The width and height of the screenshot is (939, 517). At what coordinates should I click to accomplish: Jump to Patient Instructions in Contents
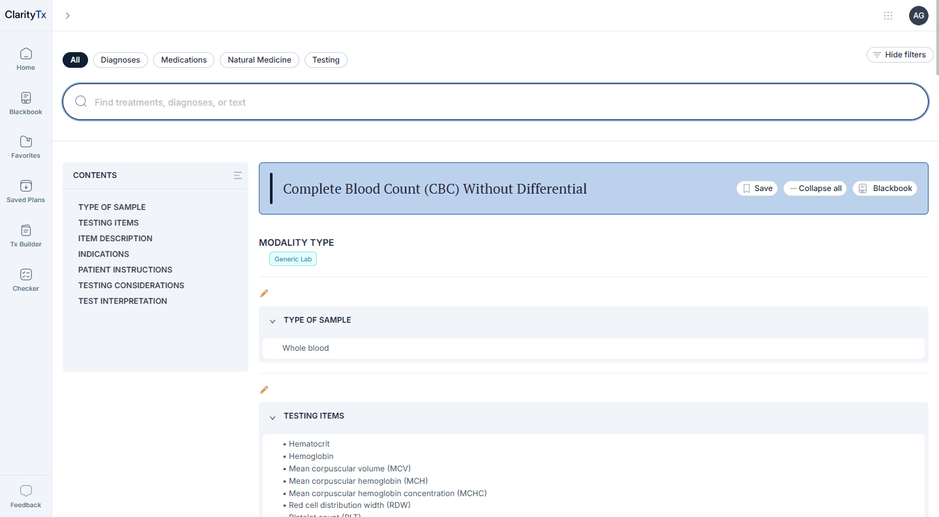click(125, 270)
